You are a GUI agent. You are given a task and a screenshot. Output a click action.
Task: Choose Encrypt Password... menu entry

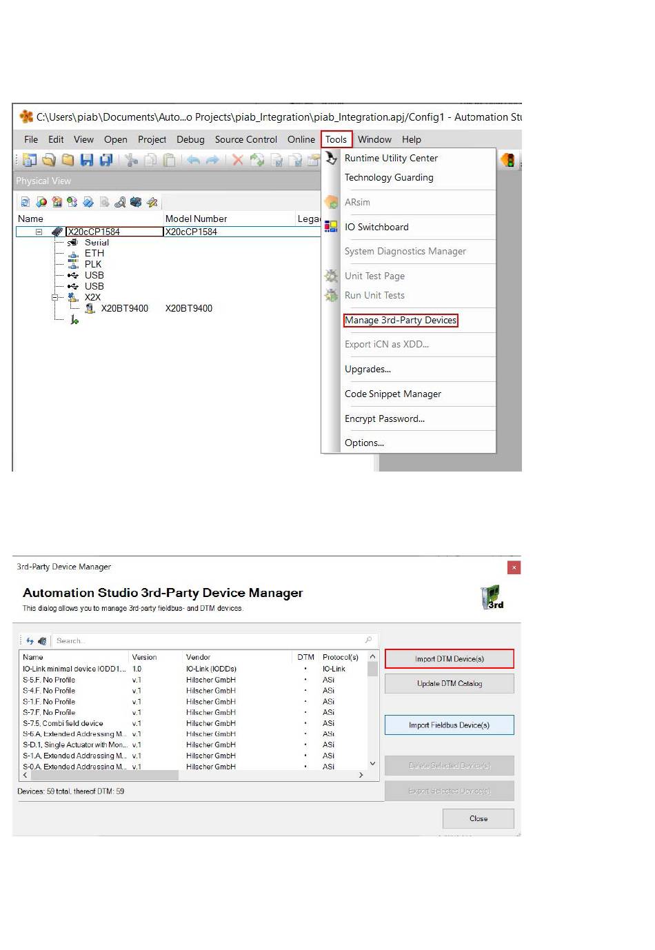pyautogui.click(x=385, y=418)
